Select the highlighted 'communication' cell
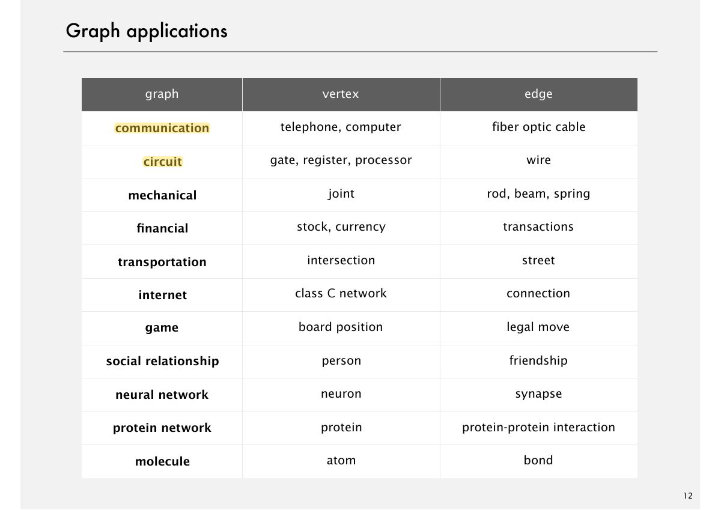 pyautogui.click(x=162, y=128)
